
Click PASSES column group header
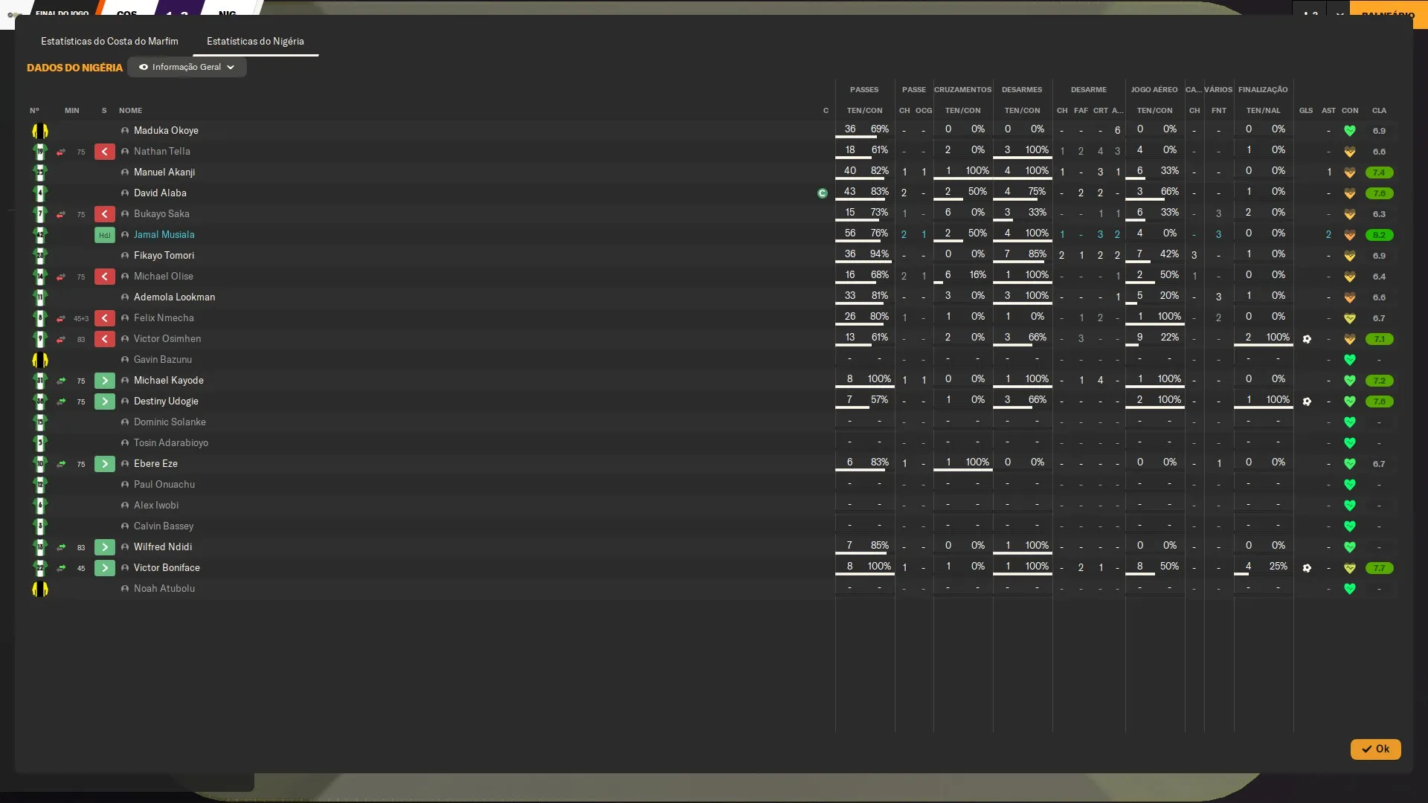coord(864,89)
